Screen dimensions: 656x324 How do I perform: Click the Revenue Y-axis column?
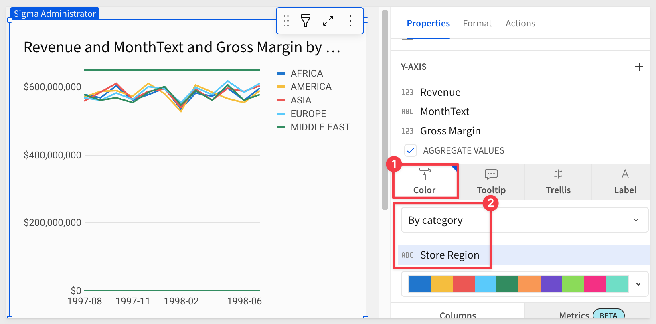(x=440, y=92)
